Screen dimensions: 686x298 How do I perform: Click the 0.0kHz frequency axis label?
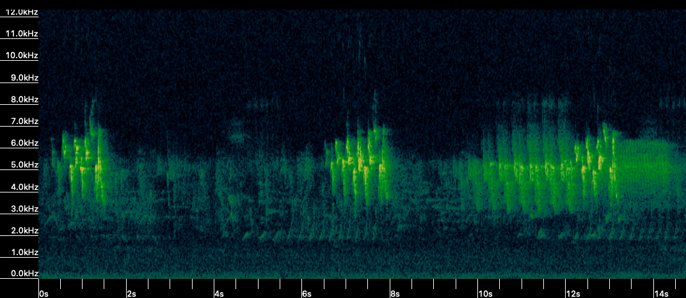tap(24, 274)
